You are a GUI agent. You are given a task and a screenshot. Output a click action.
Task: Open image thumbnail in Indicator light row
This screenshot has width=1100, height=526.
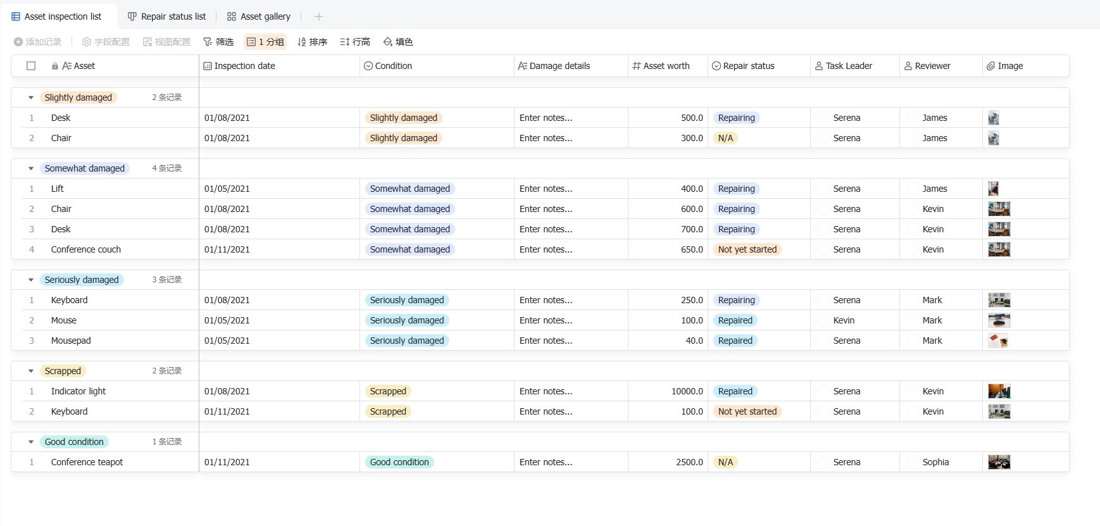point(999,391)
